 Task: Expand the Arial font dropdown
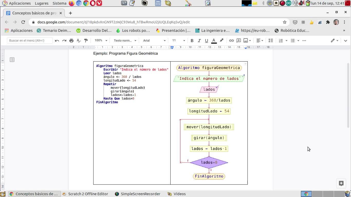click(154, 41)
